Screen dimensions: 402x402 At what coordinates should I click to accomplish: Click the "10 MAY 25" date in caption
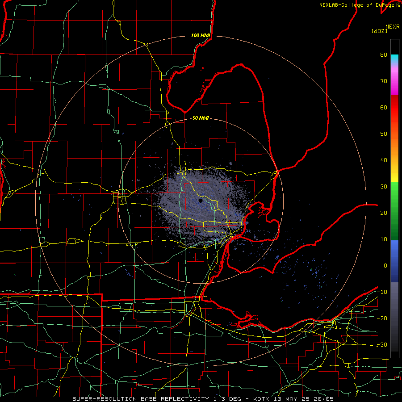tap(291, 399)
